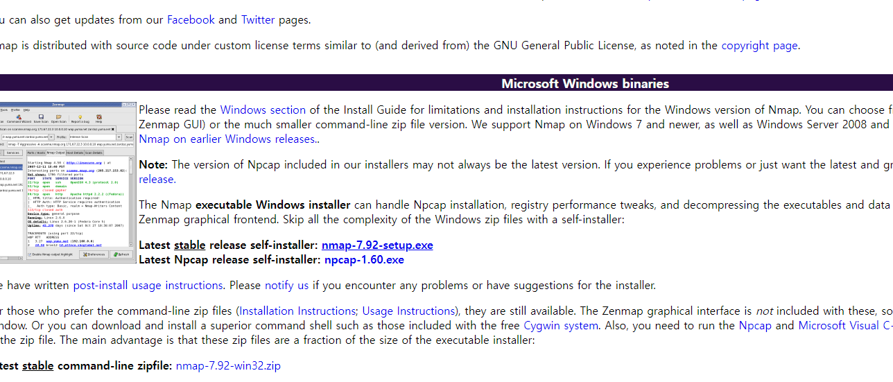The image size is (893, 382).
Task: Visit the Twitter page link
Action: coord(258,19)
